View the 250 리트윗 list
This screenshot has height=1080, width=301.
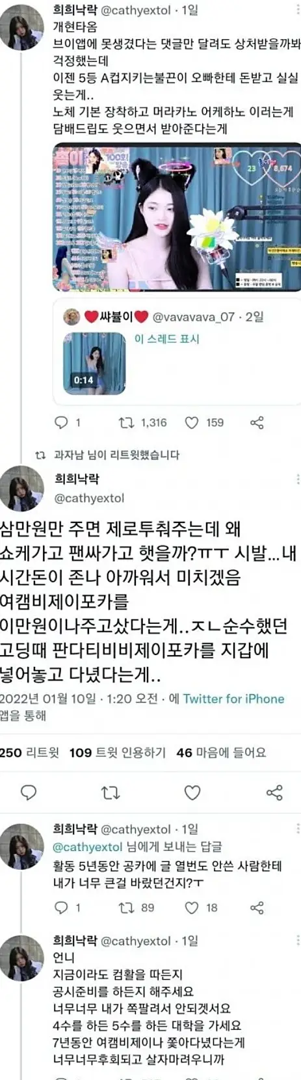click(x=29, y=753)
